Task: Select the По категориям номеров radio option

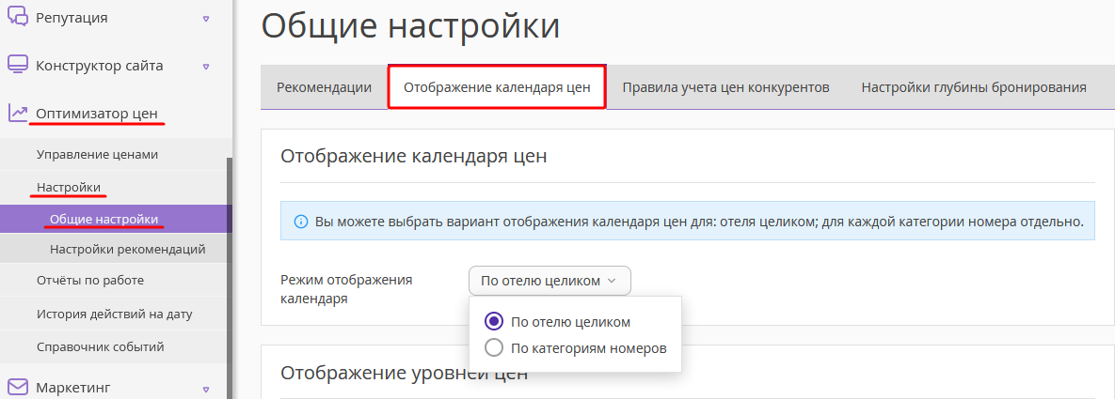Action: pos(493,348)
